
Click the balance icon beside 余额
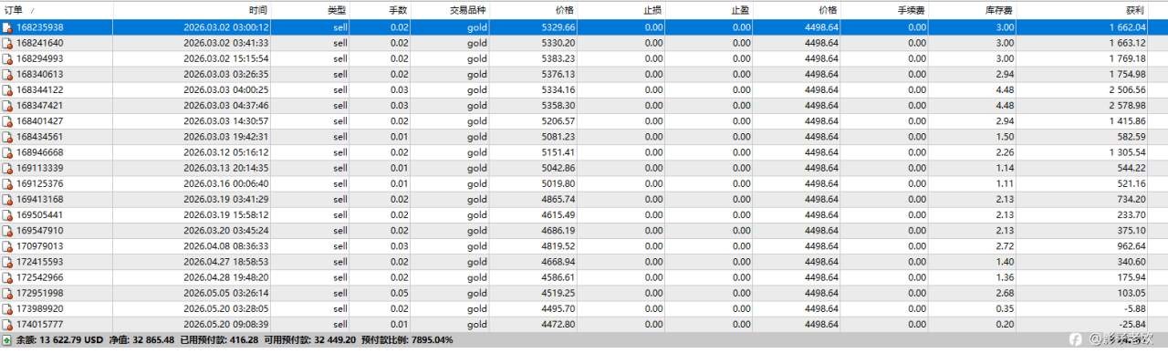pos(7,339)
